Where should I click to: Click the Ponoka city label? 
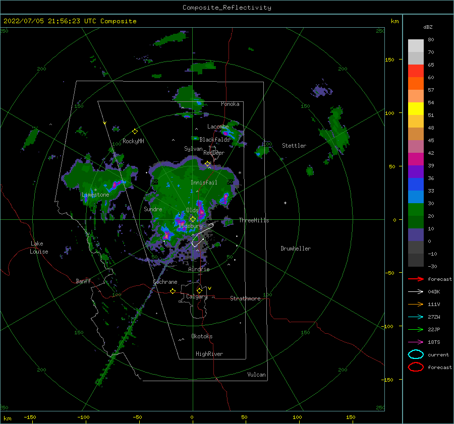(x=230, y=104)
